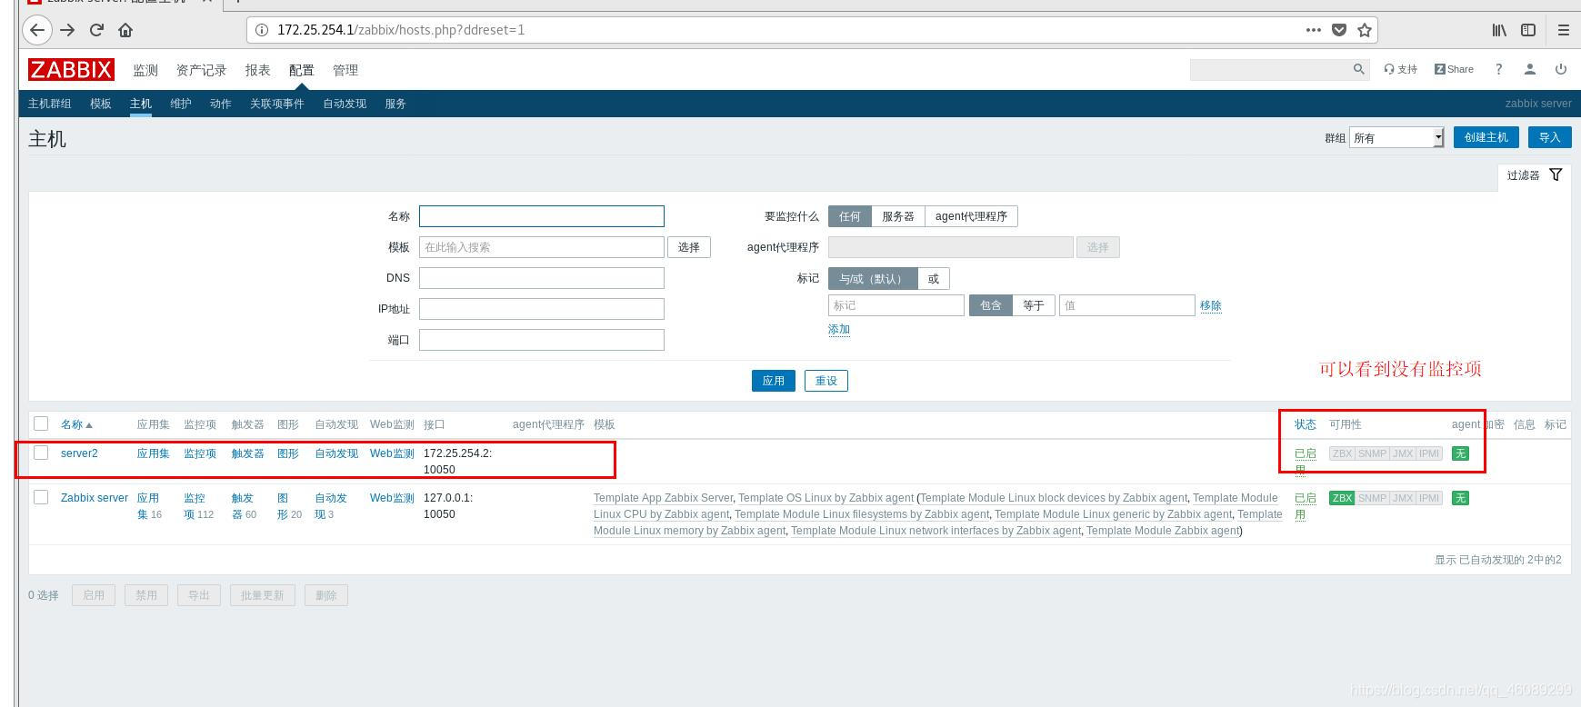Click the 已启用 status for Zabbix server
The image size is (1581, 707).
tap(1306, 506)
